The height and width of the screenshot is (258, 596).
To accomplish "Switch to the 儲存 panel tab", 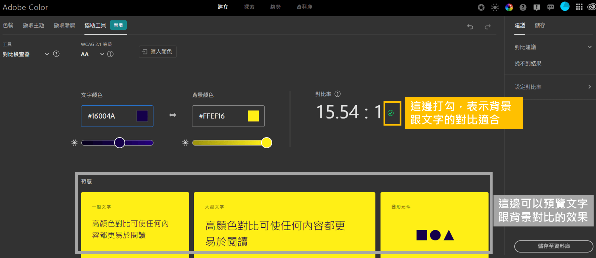I will [x=540, y=25].
